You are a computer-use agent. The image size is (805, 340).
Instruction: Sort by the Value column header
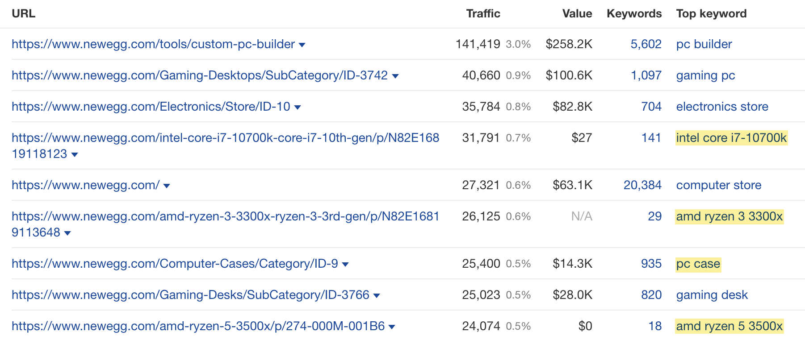coord(577,13)
